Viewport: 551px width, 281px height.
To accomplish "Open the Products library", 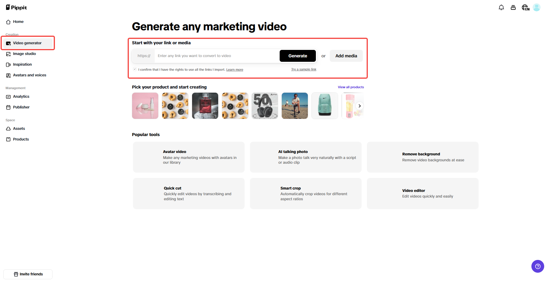I will point(21,139).
